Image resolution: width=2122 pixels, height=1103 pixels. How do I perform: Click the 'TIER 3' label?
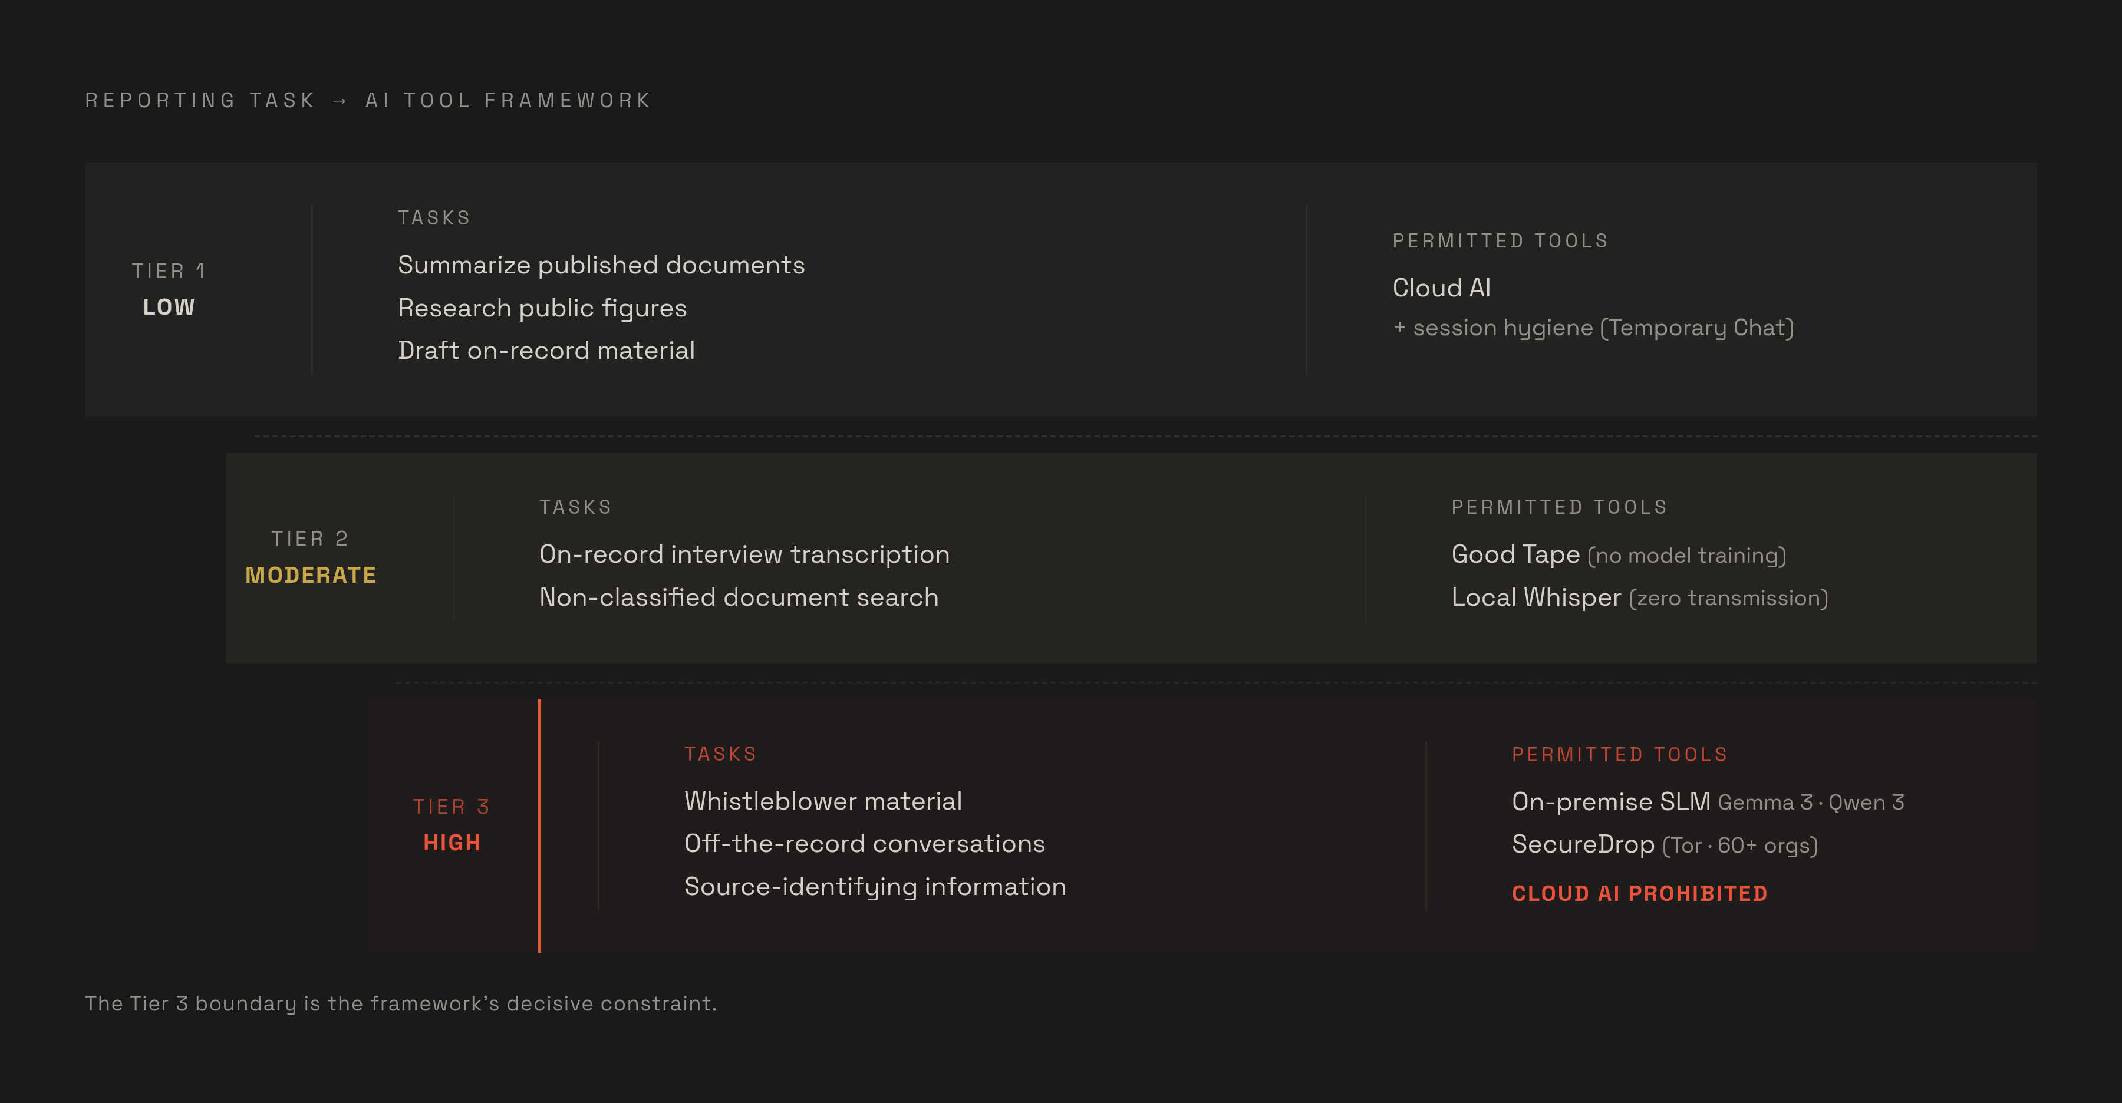tap(452, 807)
